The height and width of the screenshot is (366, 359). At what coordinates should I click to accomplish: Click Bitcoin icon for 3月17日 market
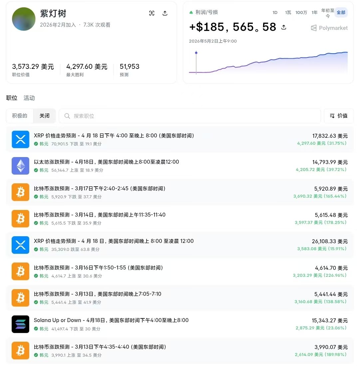(x=21, y=192)
